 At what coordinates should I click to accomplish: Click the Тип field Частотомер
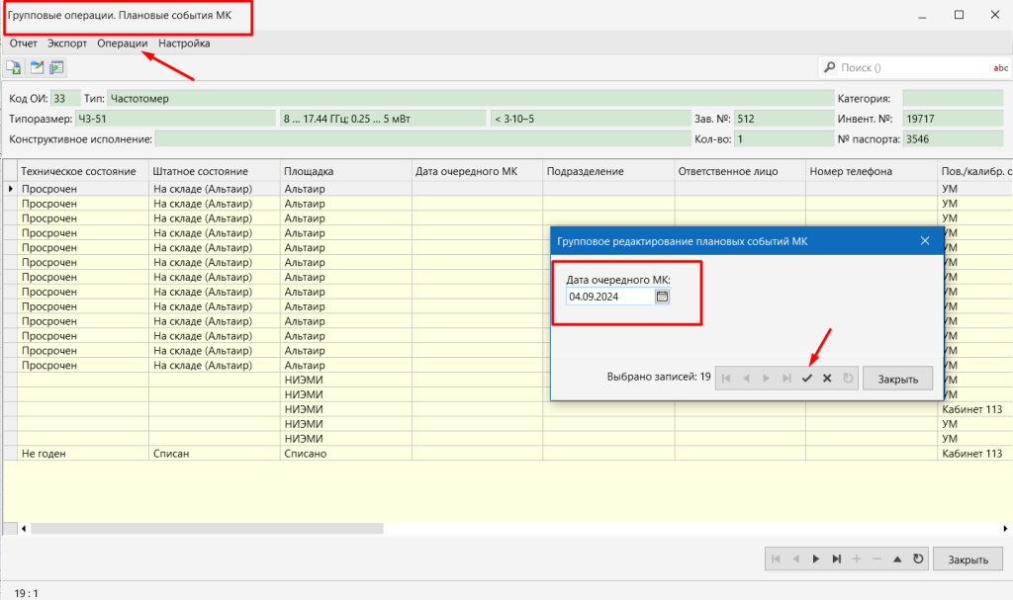click(x=470, y=98)
